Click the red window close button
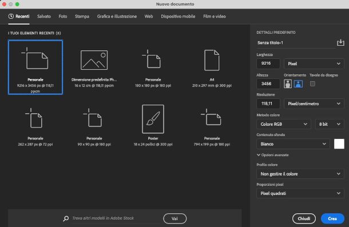 pos(4,4)
